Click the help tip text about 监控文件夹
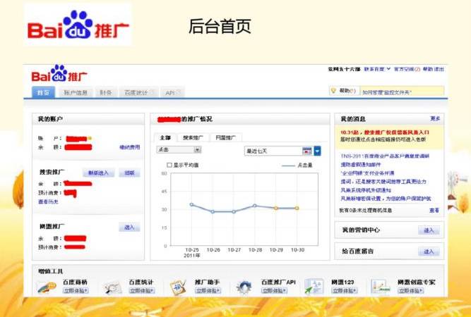Image resolution: width=471 pixels, height=317 pixels. pyautogui.click(x=386, y=92)
